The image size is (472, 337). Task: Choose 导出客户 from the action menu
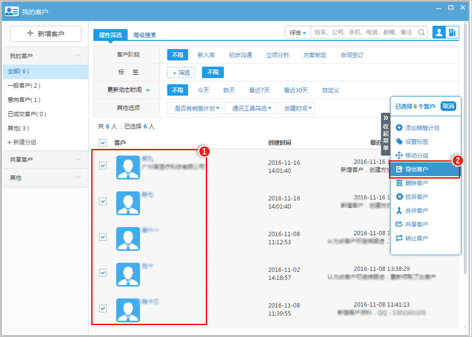coord(424,169)
